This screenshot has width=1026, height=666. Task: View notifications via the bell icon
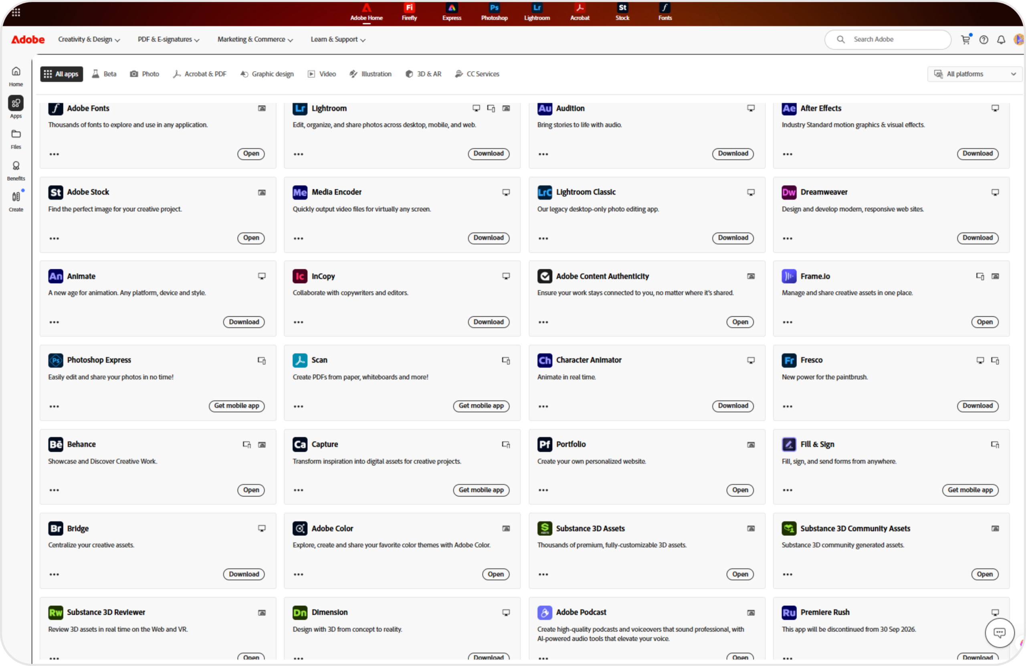[1001, 40]
